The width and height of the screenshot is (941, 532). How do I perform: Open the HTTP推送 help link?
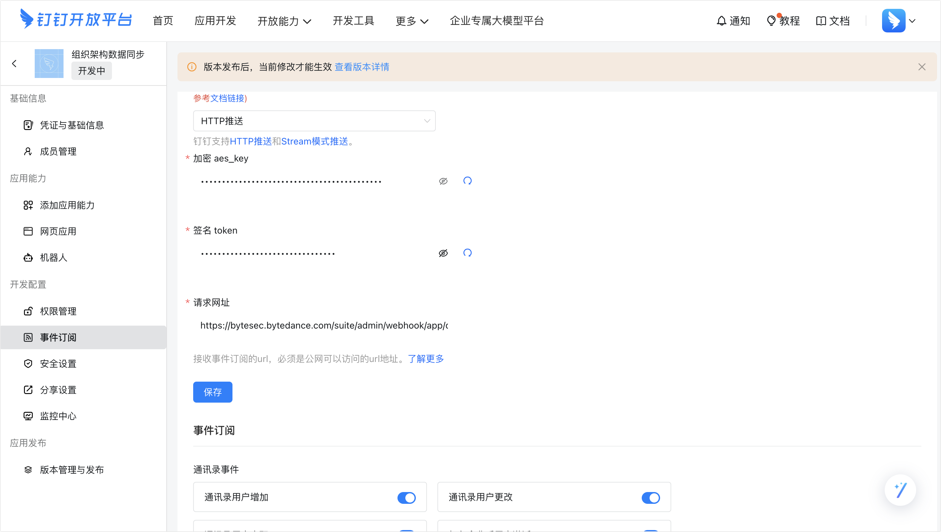(x=250, y=142)
